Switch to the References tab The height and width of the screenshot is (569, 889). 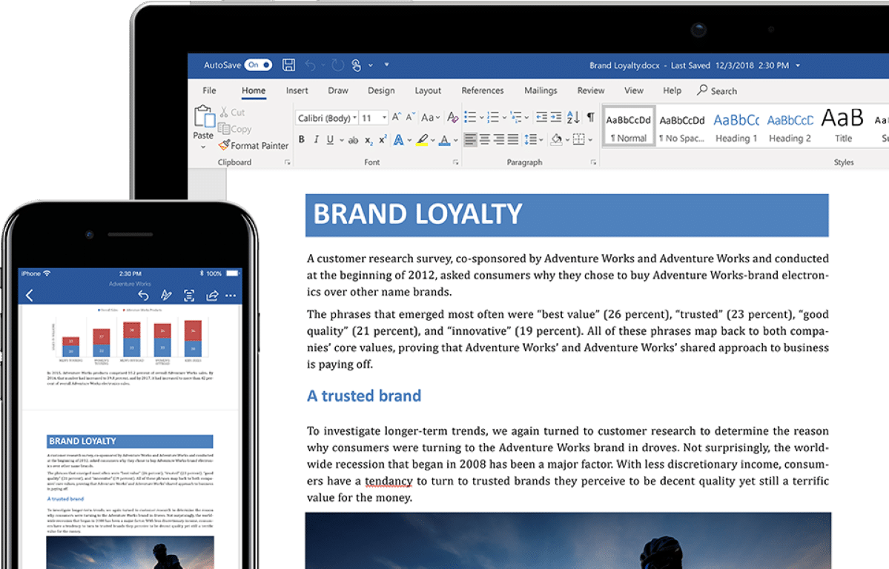[482, 90]
